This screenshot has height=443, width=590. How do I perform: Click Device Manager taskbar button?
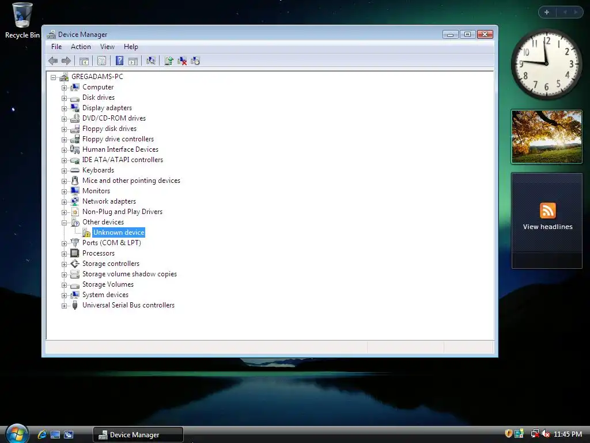click(x=138, y=435)
